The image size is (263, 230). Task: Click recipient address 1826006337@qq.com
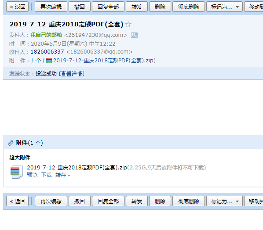click(99, 52)
